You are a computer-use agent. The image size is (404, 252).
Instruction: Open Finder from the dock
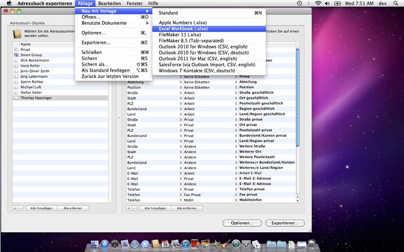pyautogui.click(x=95, y=244)
